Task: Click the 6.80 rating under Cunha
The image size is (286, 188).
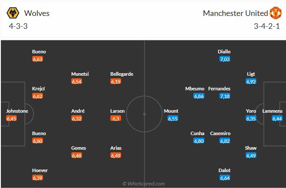Action: pyautogui.click(x=198, y=141)
